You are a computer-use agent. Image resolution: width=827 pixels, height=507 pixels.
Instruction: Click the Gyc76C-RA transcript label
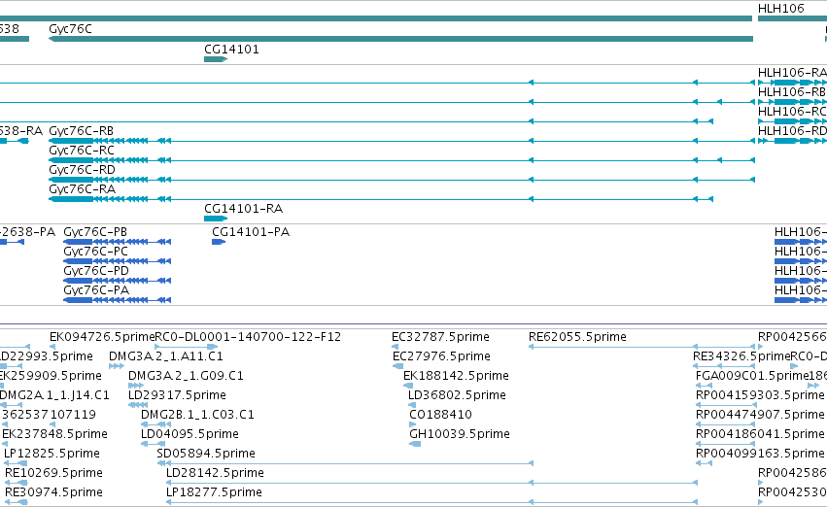pyautogui.click(x=82, y=189)
